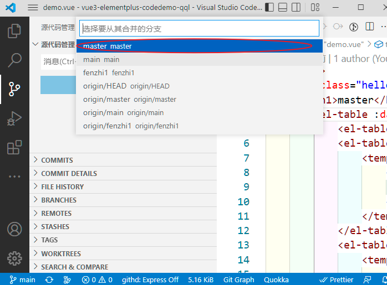The height and width of the screenshot is (285, 387).
Task: Focus the branch merge search input
Action: pos(199,29)
